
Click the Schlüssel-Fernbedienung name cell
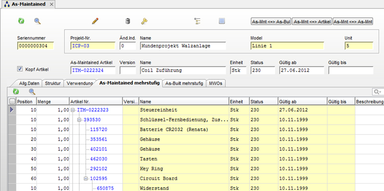tap(184, 120)
